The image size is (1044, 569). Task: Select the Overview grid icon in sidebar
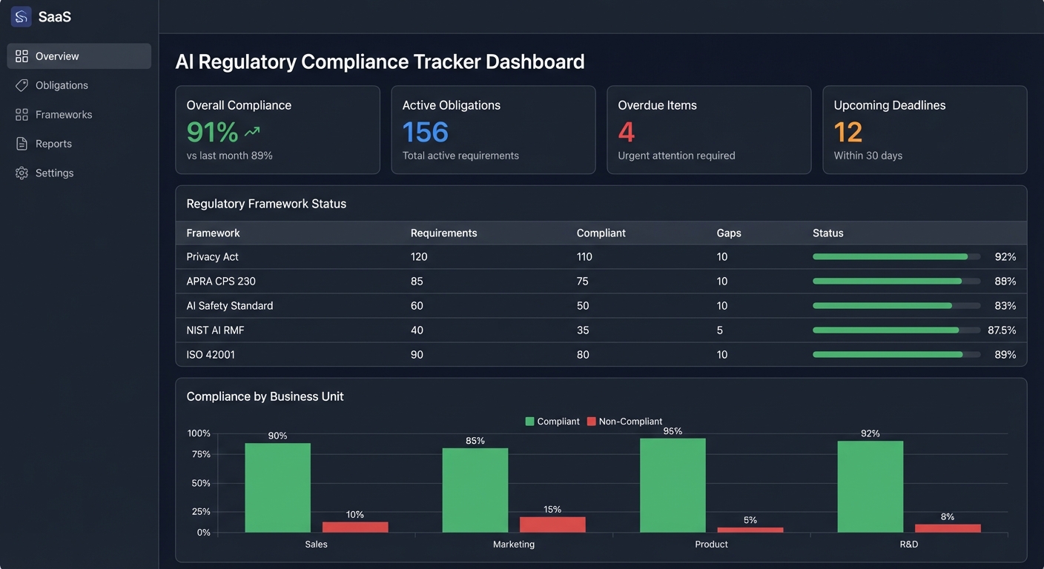pyautogui.click(x=22, y=56)
